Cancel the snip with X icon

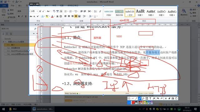[166, 98]
